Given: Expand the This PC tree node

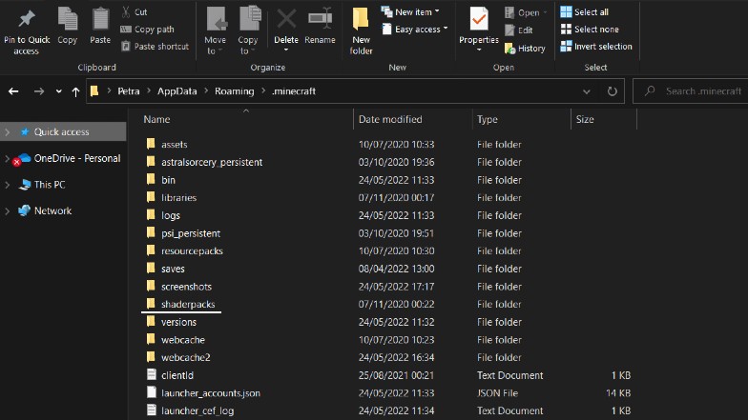Looking at the screenshot, I should tap(8, 185).
